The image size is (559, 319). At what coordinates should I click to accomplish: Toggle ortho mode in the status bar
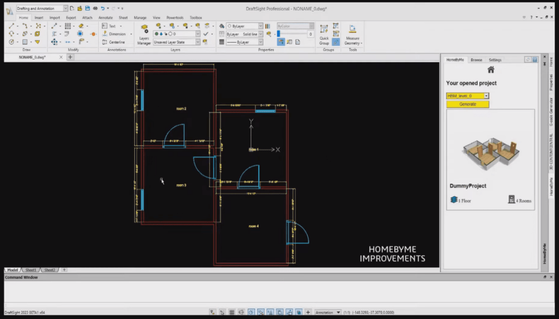tap(240, 312)
